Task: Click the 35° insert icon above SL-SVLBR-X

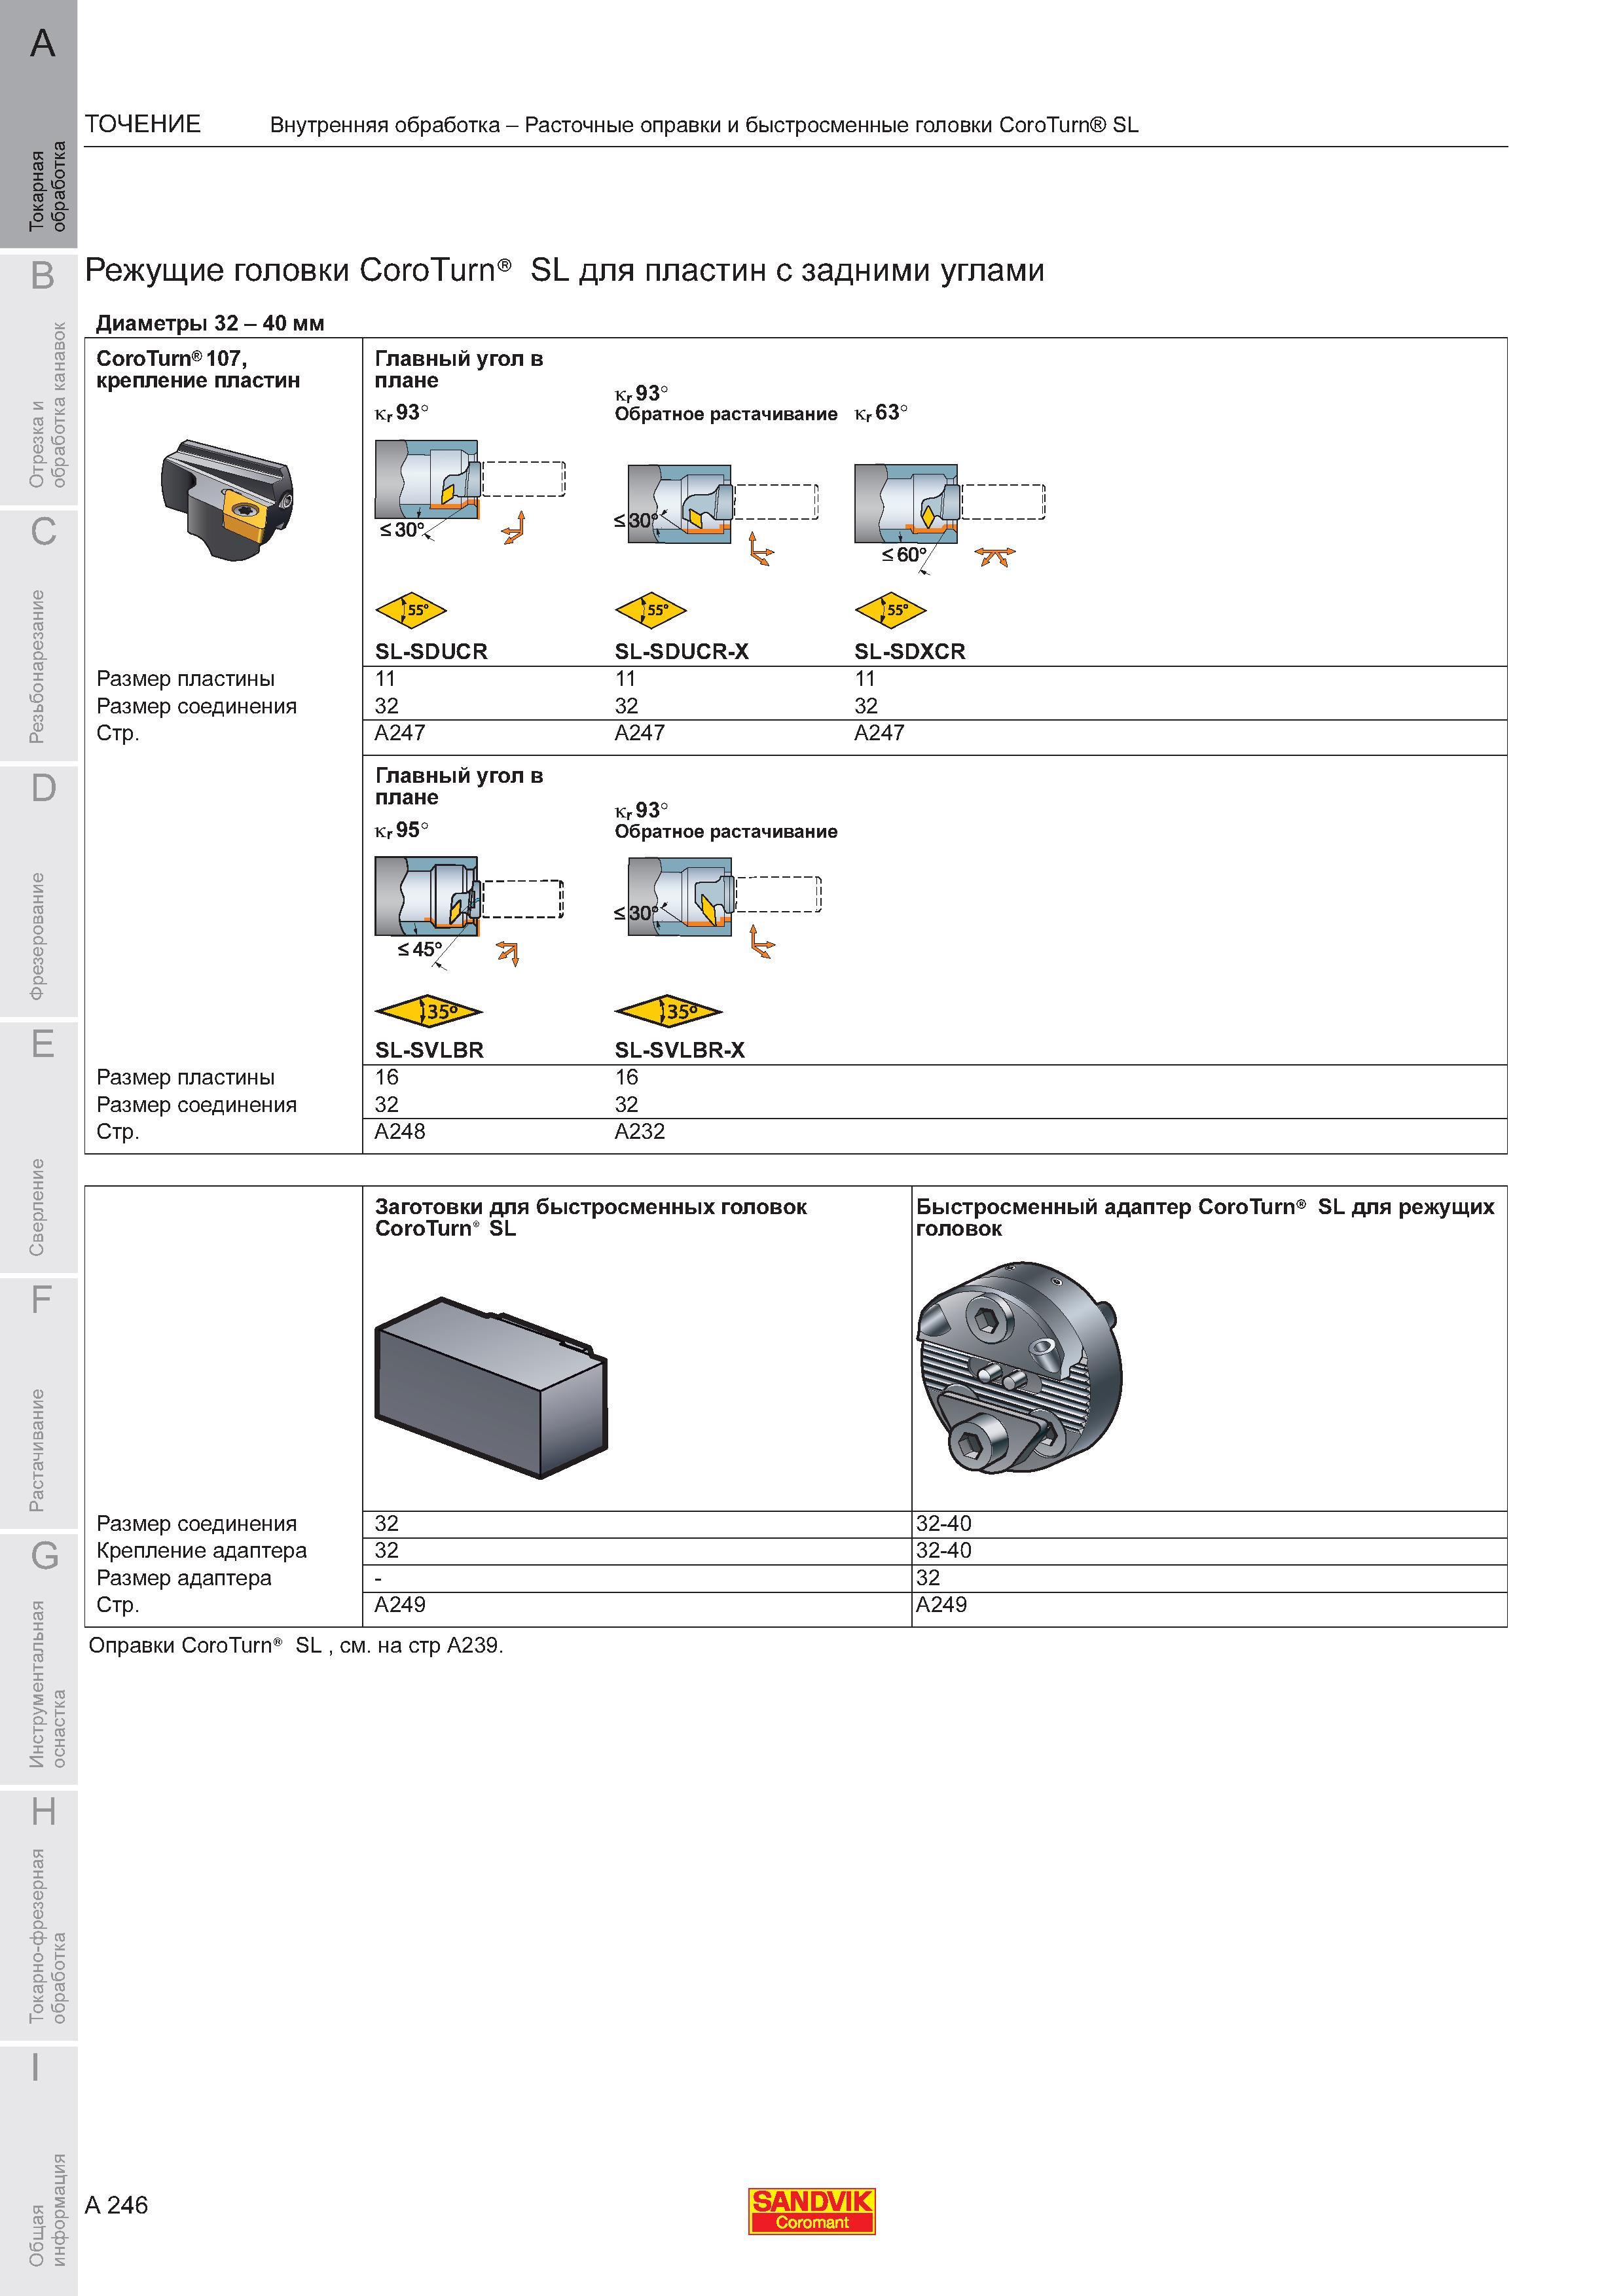Action: (669, 1012)
